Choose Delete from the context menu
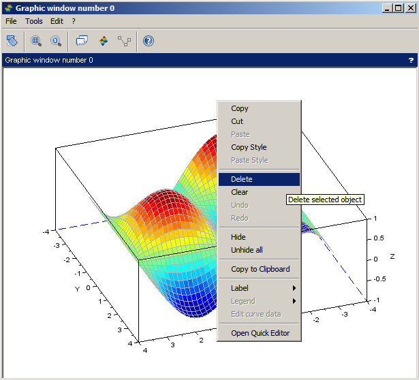The height and width of the screenshot is (380, 419). coord(242,179)
